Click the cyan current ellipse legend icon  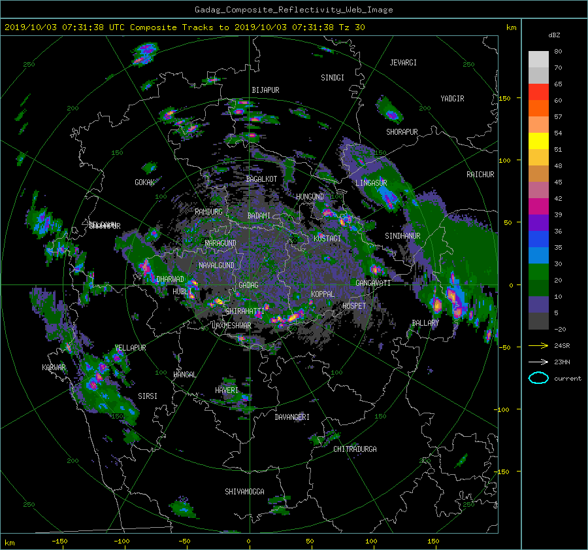pos(538,378)
